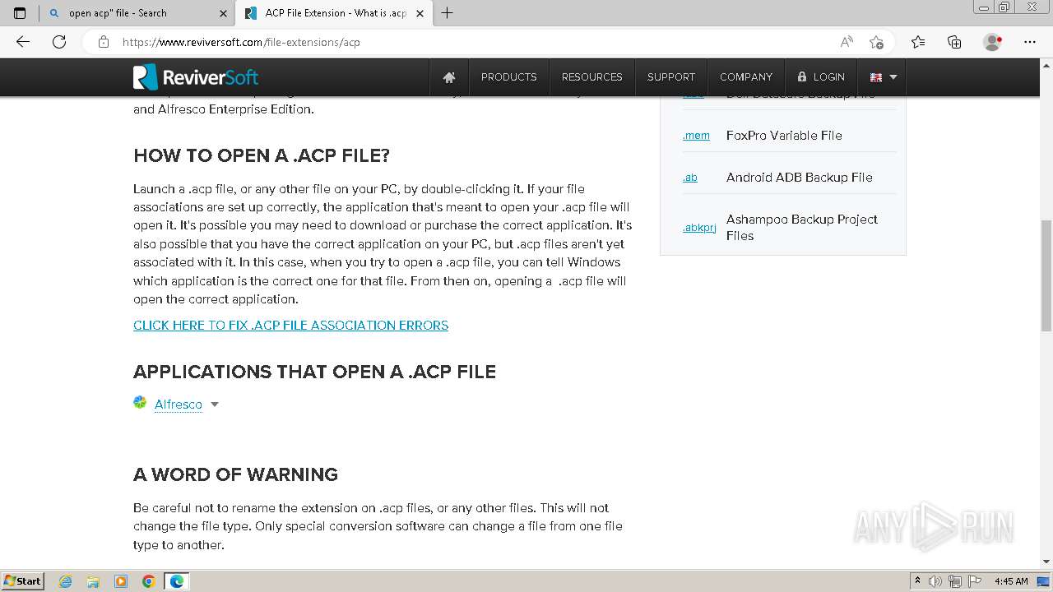Click the page vertical scrollbar thumb
Image resolution: width=1053 pixels, height=592 pixels.
point(1046,275)
